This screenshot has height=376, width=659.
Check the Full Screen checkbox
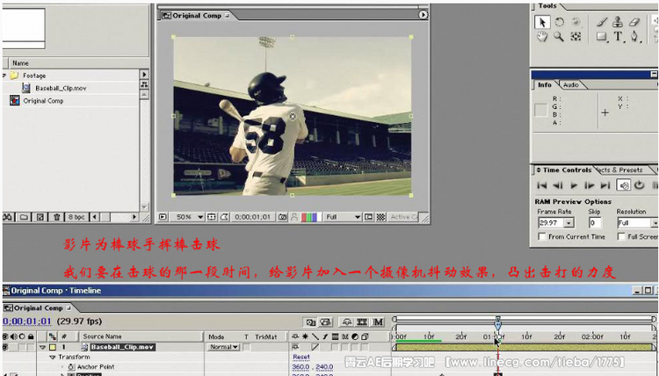620,236
